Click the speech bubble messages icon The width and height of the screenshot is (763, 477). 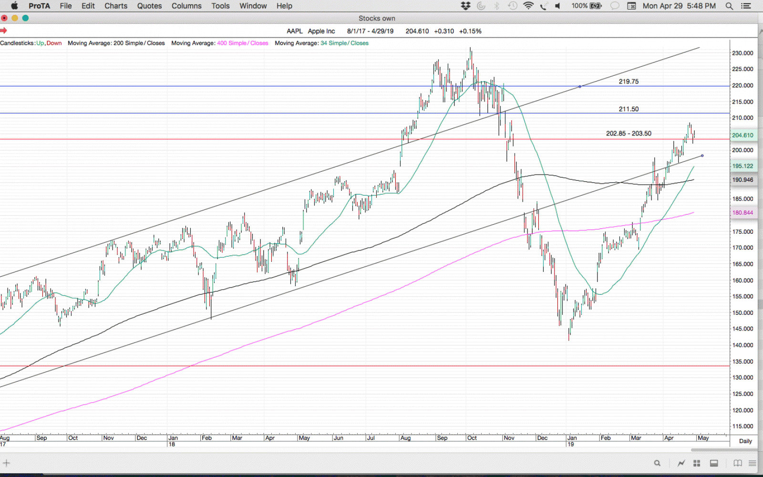(x=615, y=6)
